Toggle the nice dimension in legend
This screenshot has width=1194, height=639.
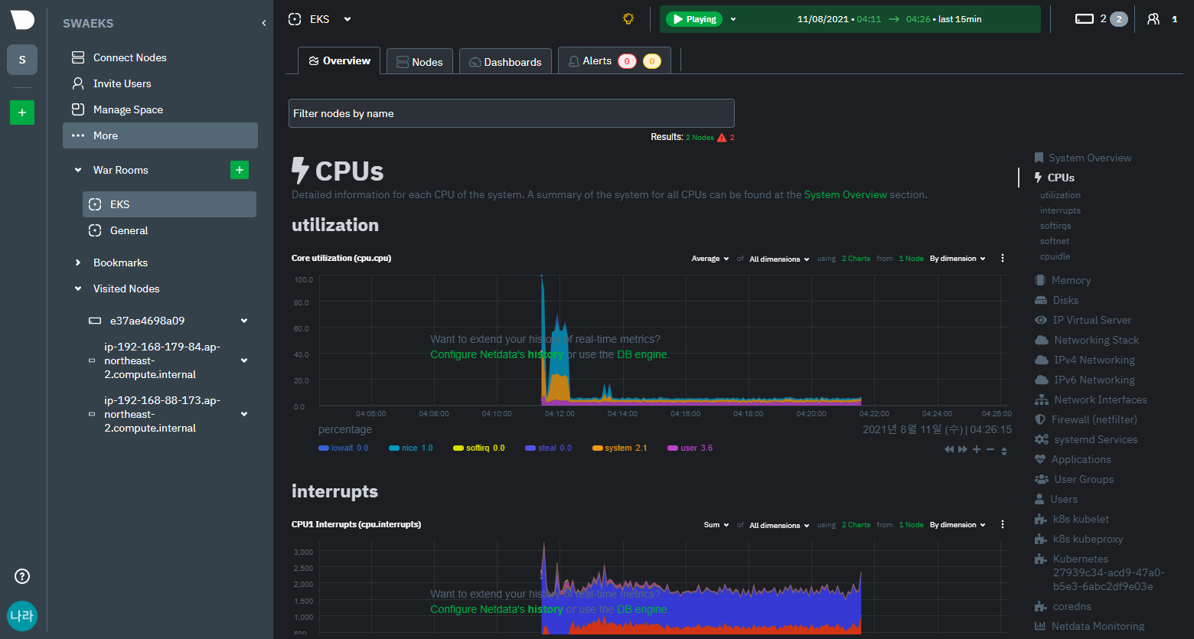411,448
